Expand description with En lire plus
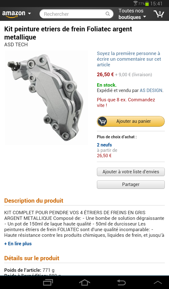This screenshot has height=289, width=169. coord(18,244)
